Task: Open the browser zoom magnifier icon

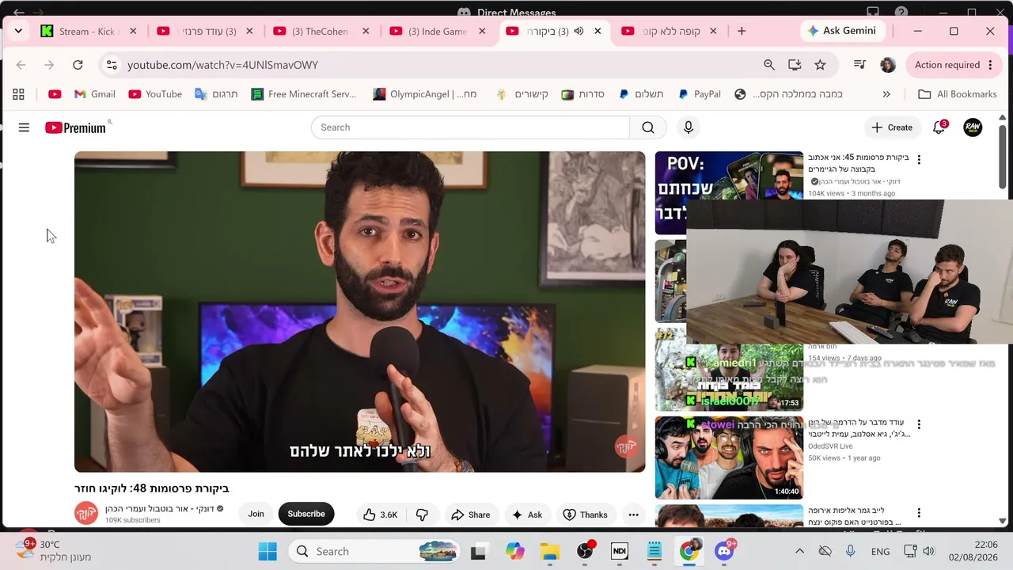Action: coord(769,65)
